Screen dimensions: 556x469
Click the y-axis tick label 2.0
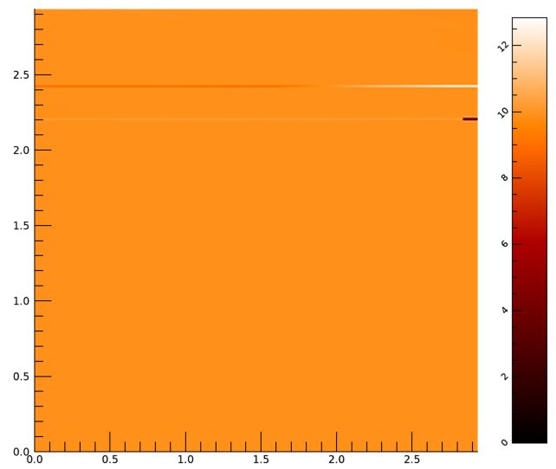22,151
